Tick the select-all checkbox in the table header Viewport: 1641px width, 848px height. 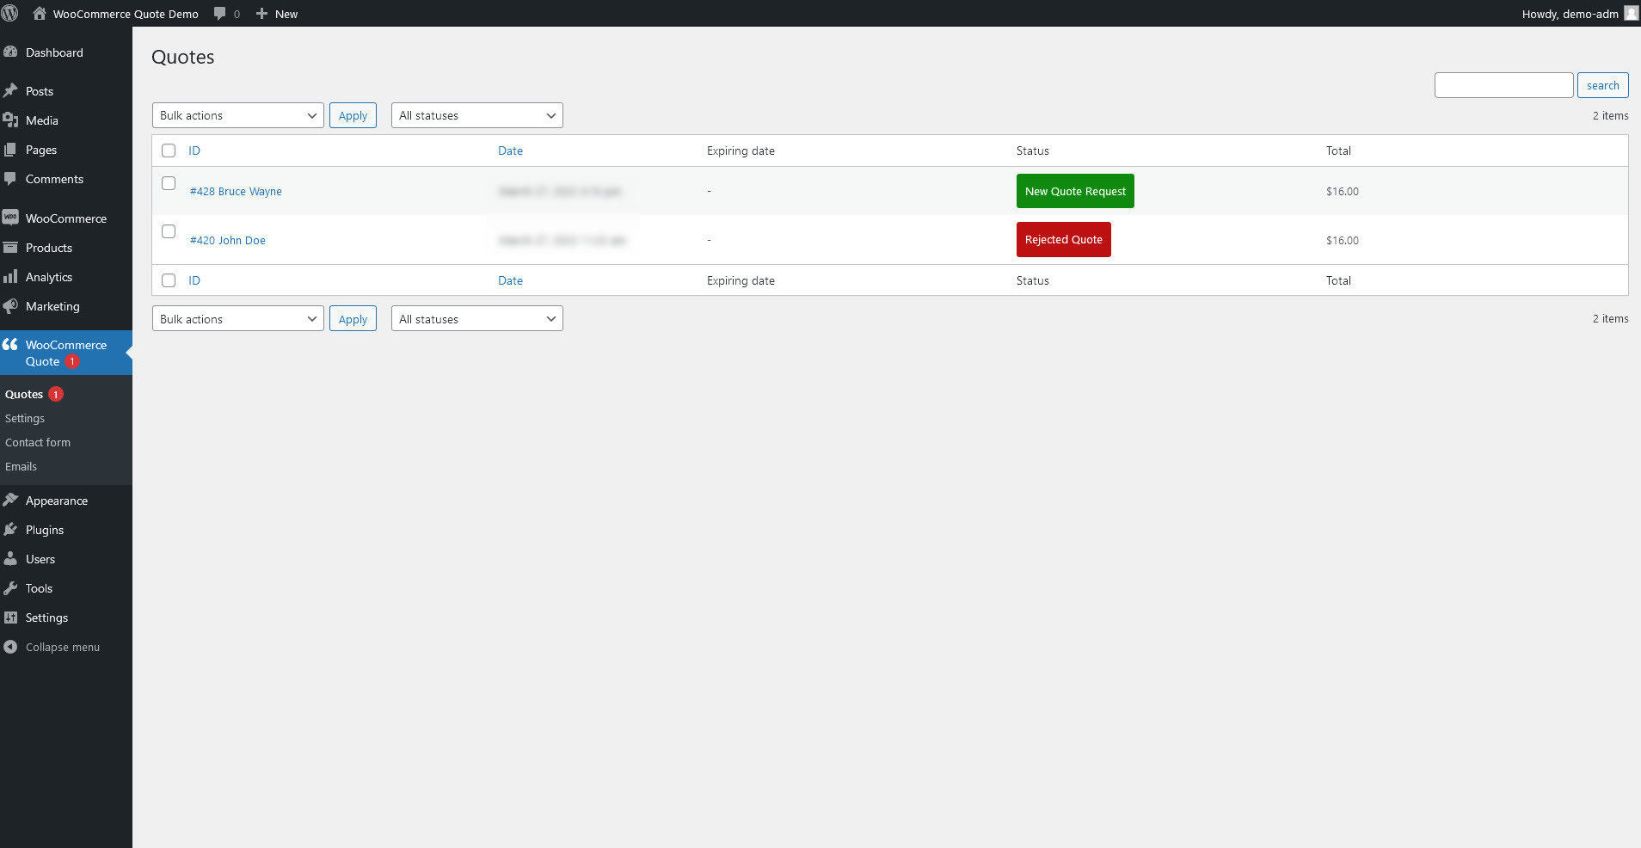coord(169,151)
